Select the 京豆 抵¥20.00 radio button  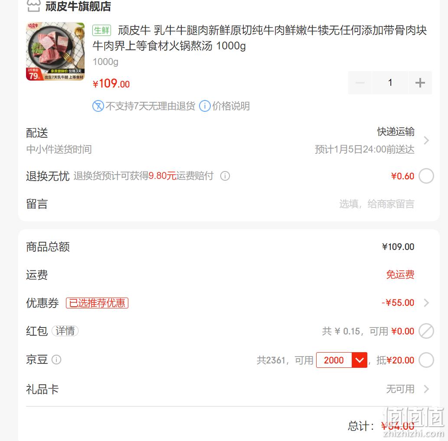(x=426, y=360)
